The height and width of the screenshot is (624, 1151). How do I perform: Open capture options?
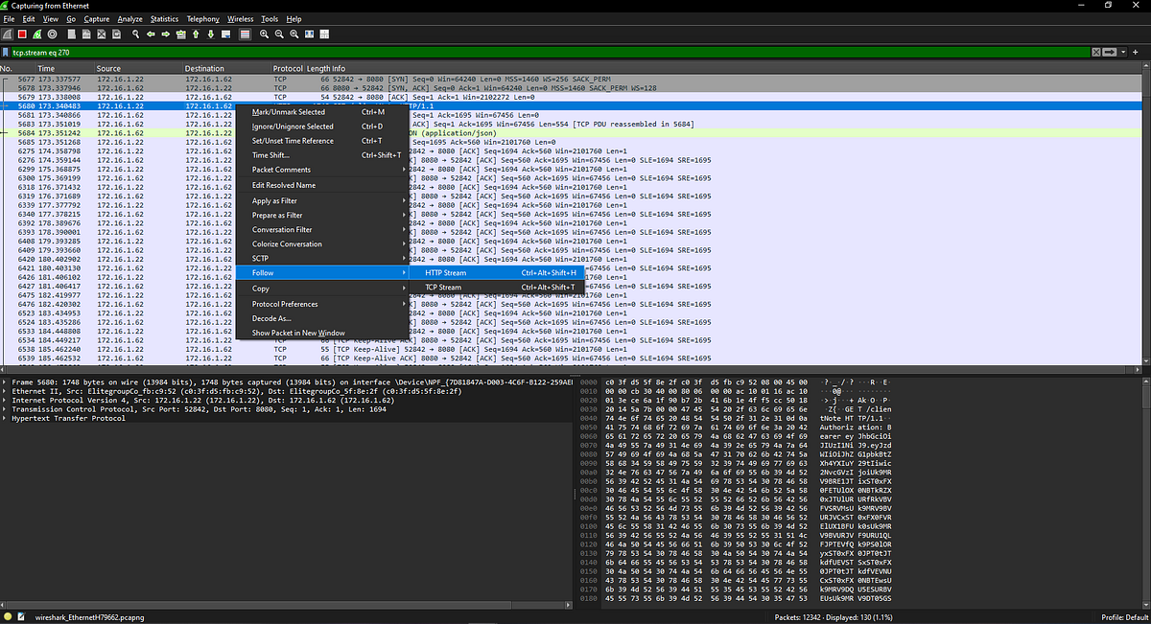(54, 35)
